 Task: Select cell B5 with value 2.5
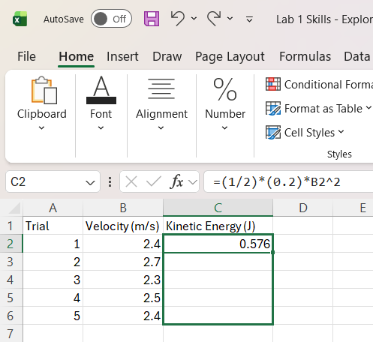(x=123, y=298)
